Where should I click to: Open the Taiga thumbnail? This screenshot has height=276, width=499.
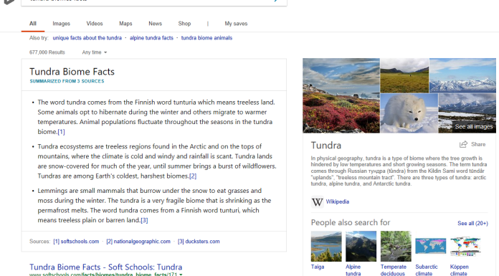click(326, 246)
